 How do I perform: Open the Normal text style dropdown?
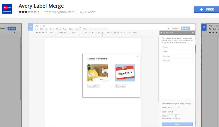[x=63, y=33]
